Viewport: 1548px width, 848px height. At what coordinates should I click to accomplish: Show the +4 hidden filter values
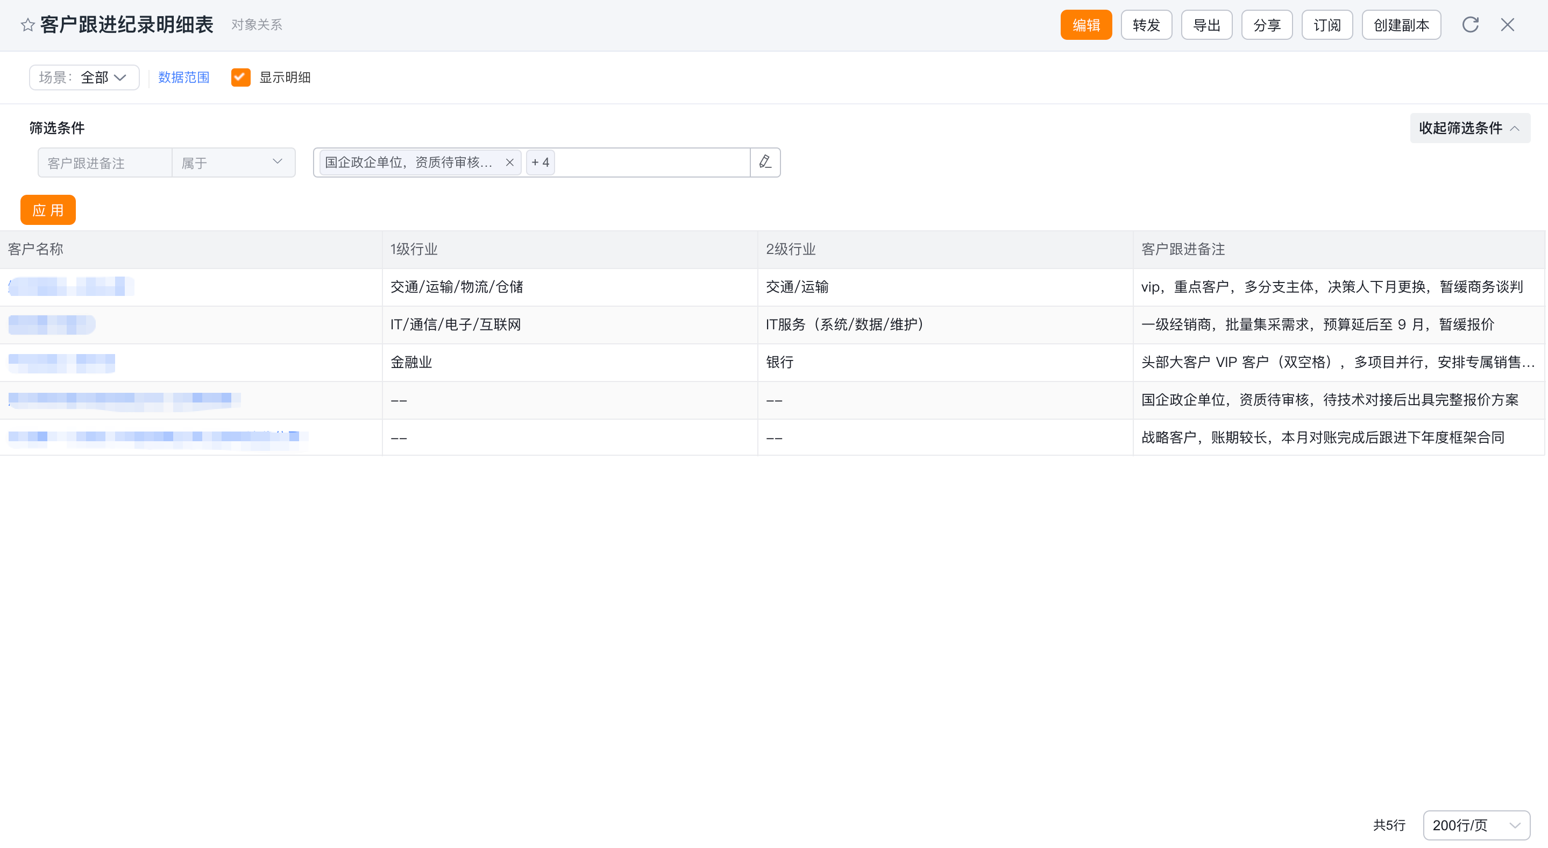click(x=540, y=162)
